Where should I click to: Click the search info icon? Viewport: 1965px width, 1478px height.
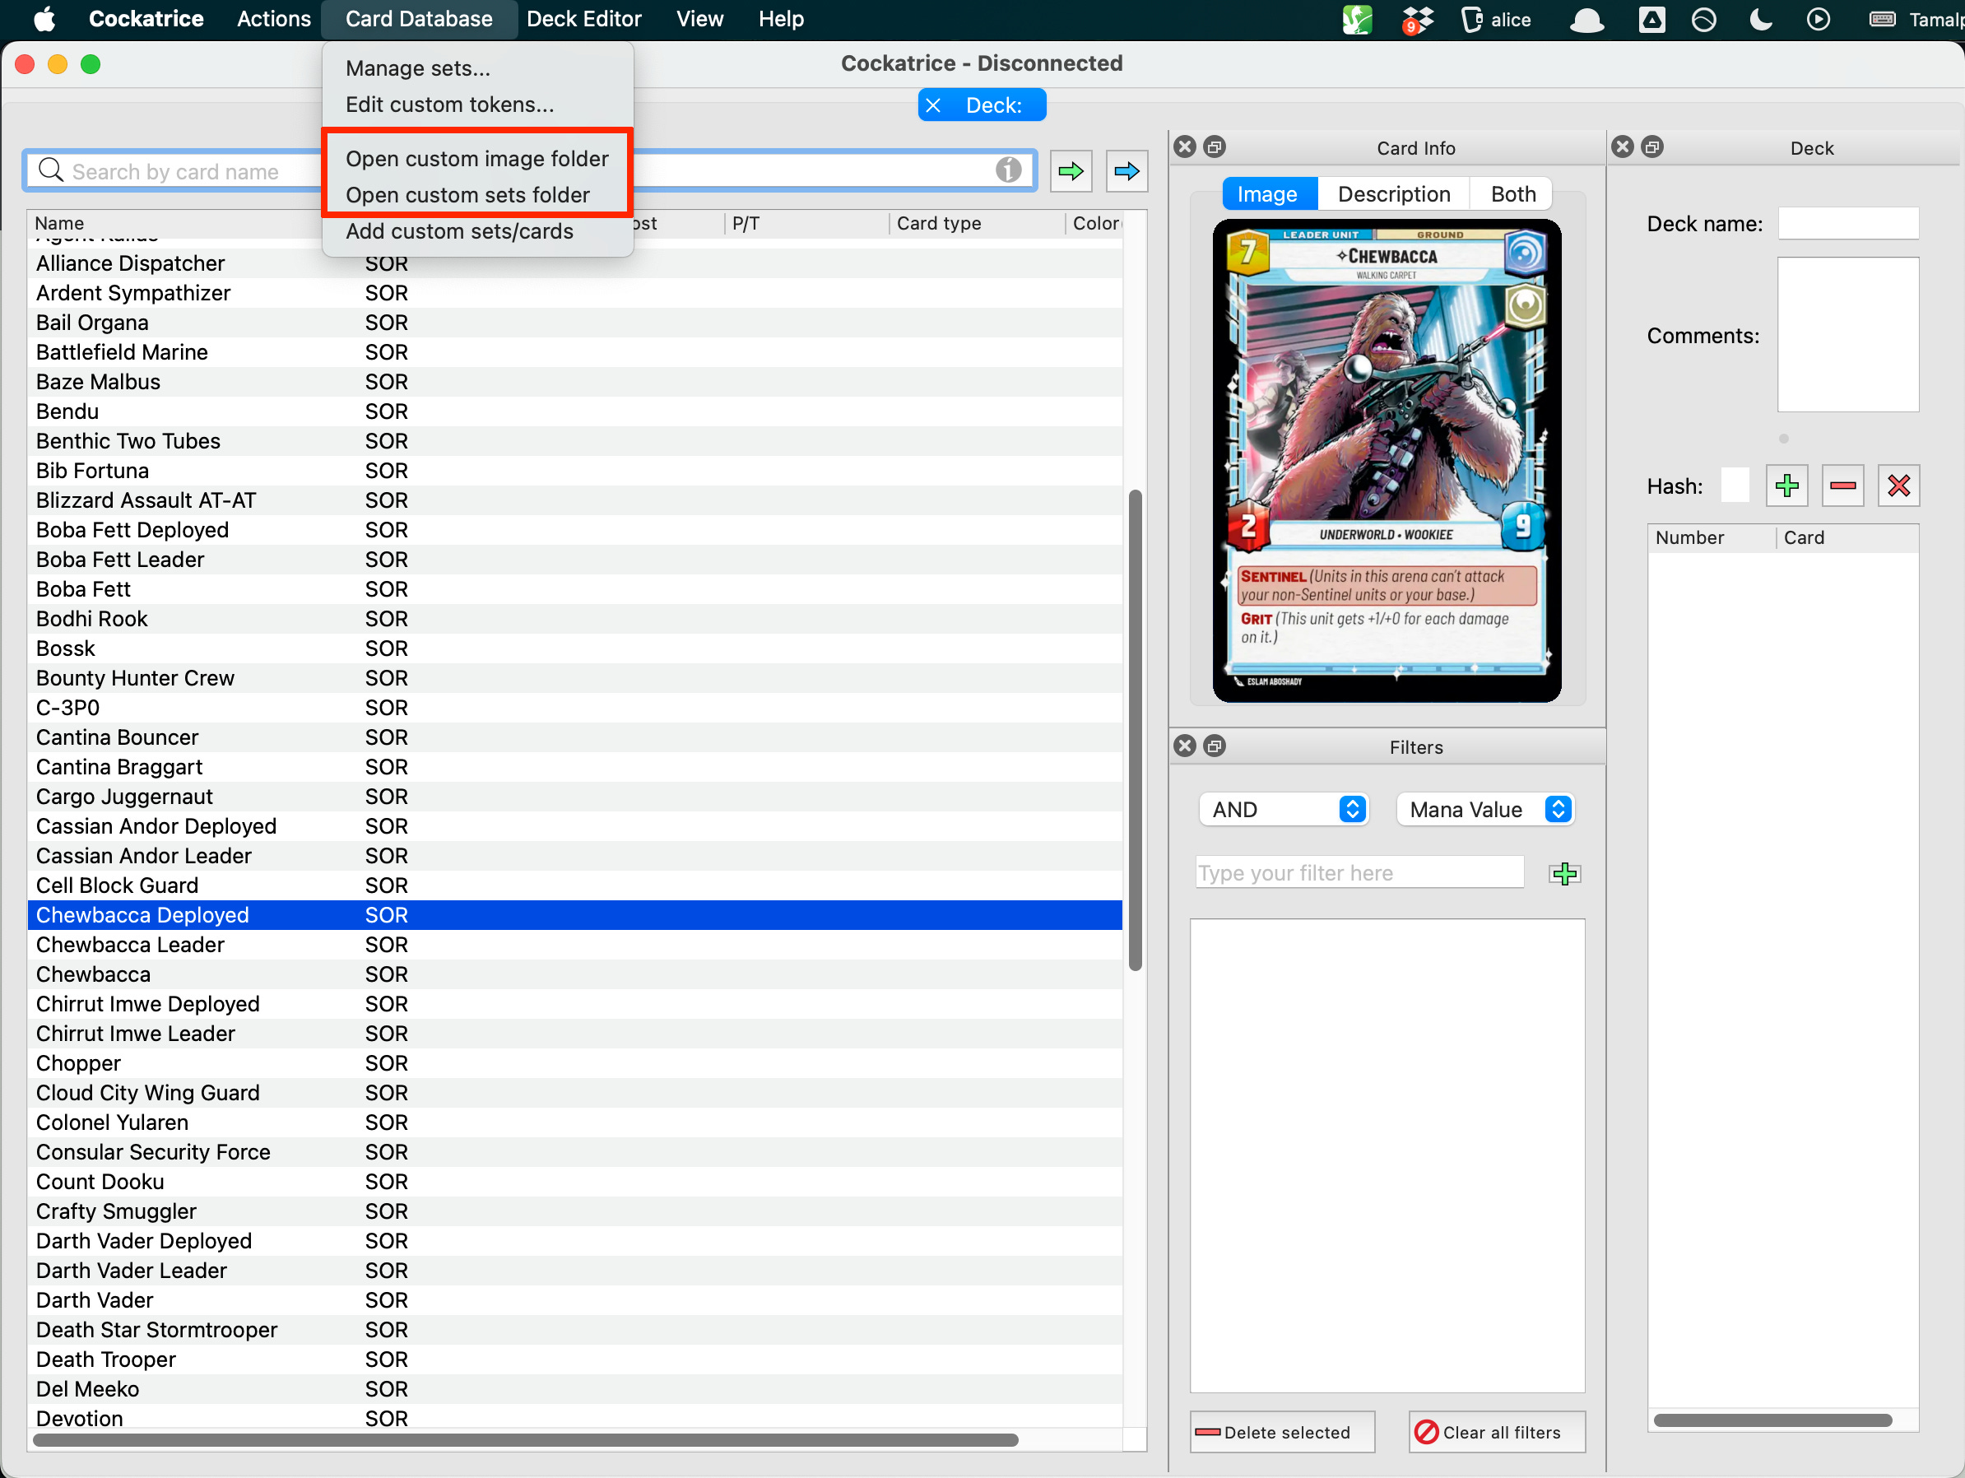[x=1007, y=170]
